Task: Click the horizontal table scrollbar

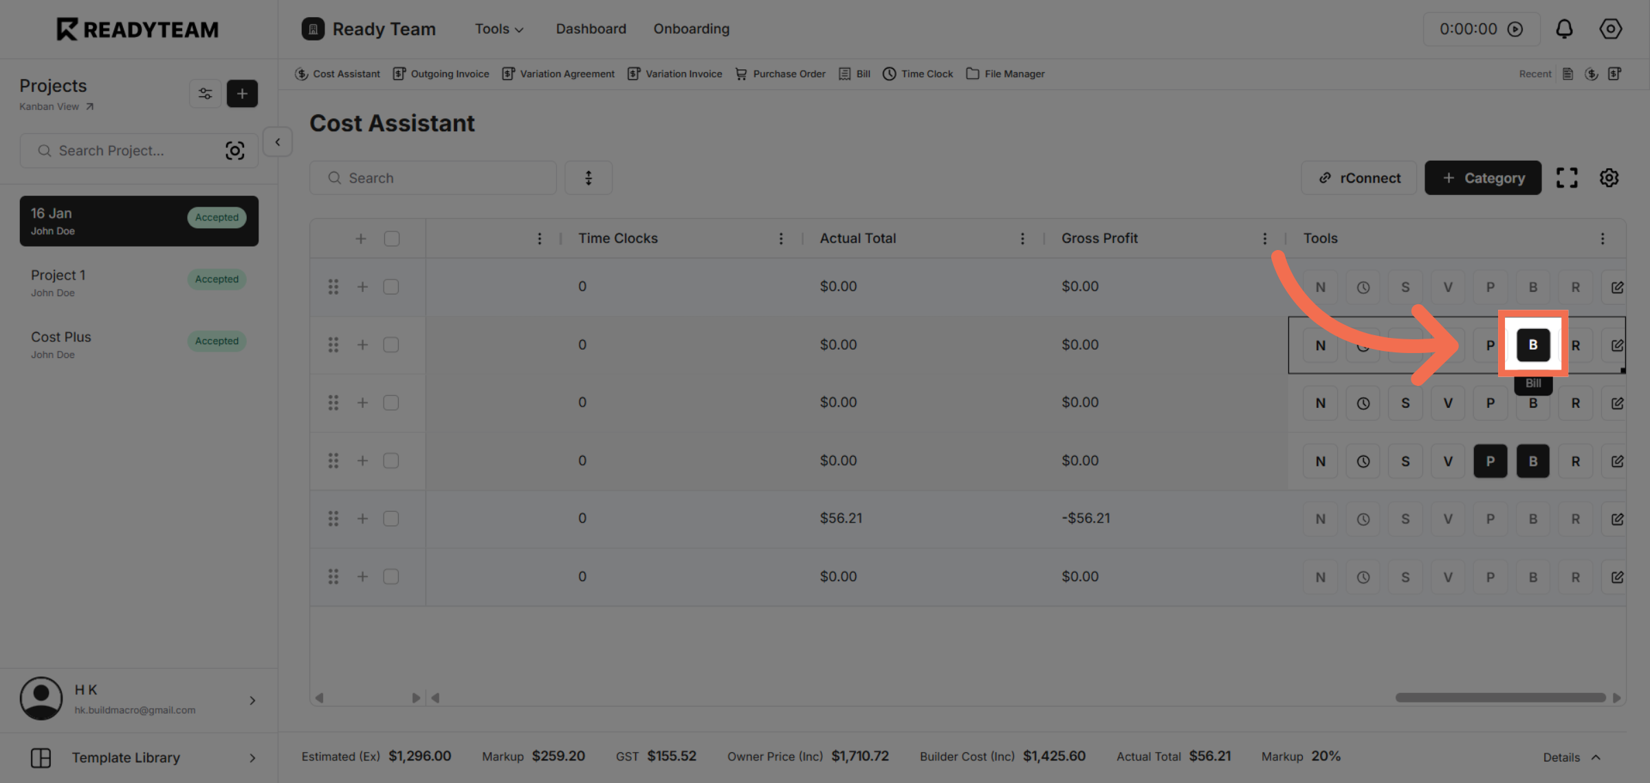Action: (x=1500, y=697)
